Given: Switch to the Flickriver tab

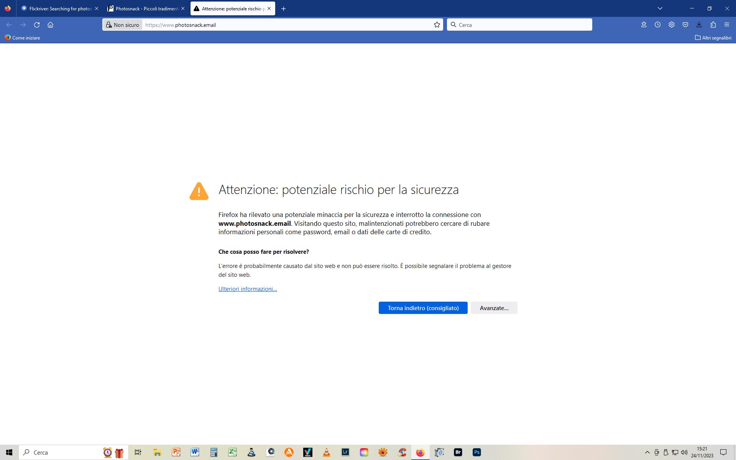Looking at the screenshot, I should click(x=60, y=8).
